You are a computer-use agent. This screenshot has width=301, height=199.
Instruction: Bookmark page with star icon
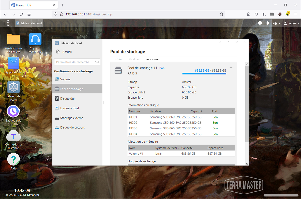click(x=222, y=14)
